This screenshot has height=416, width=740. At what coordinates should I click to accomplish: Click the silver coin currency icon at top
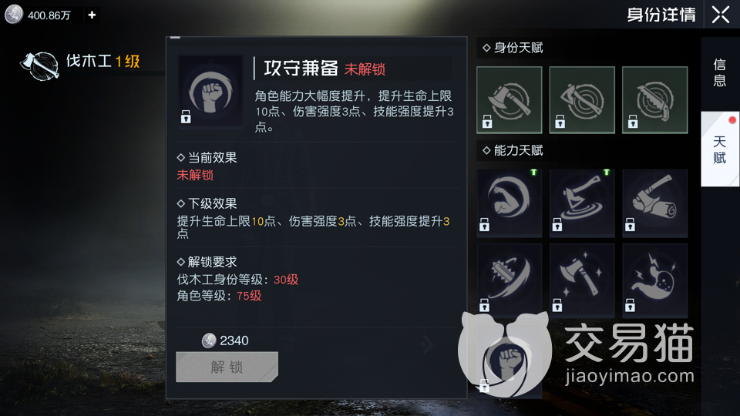coord(14,14)
